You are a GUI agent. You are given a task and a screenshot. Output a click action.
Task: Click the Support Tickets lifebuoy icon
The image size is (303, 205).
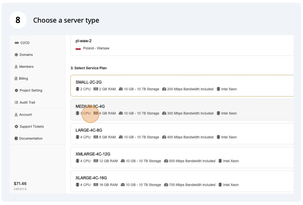(x=16, y=127)
